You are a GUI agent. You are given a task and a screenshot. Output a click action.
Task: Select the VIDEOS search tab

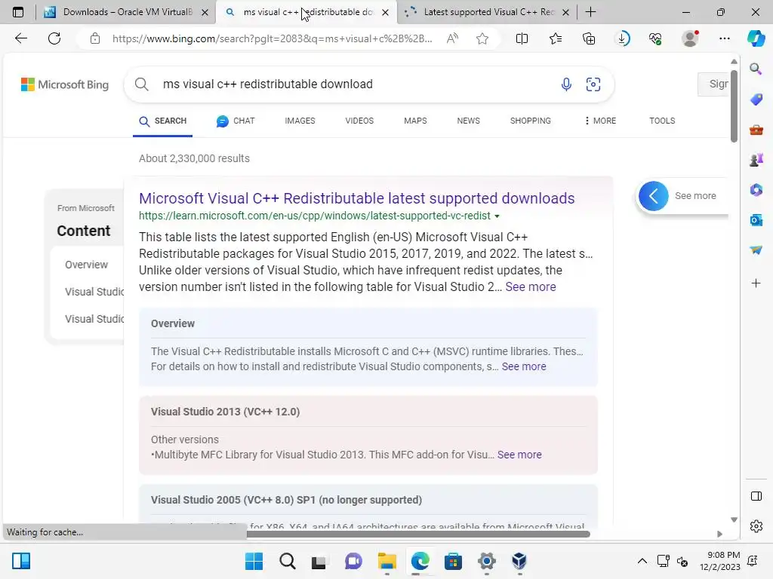tap(359, 121)
